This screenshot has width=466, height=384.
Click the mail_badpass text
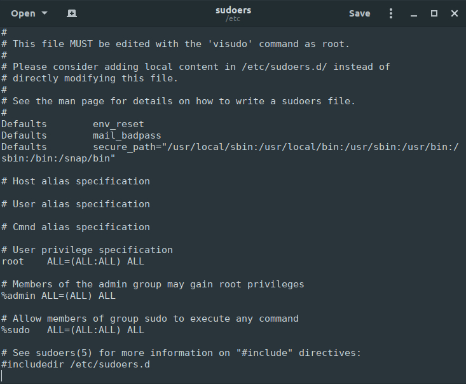tap(127, 135)
